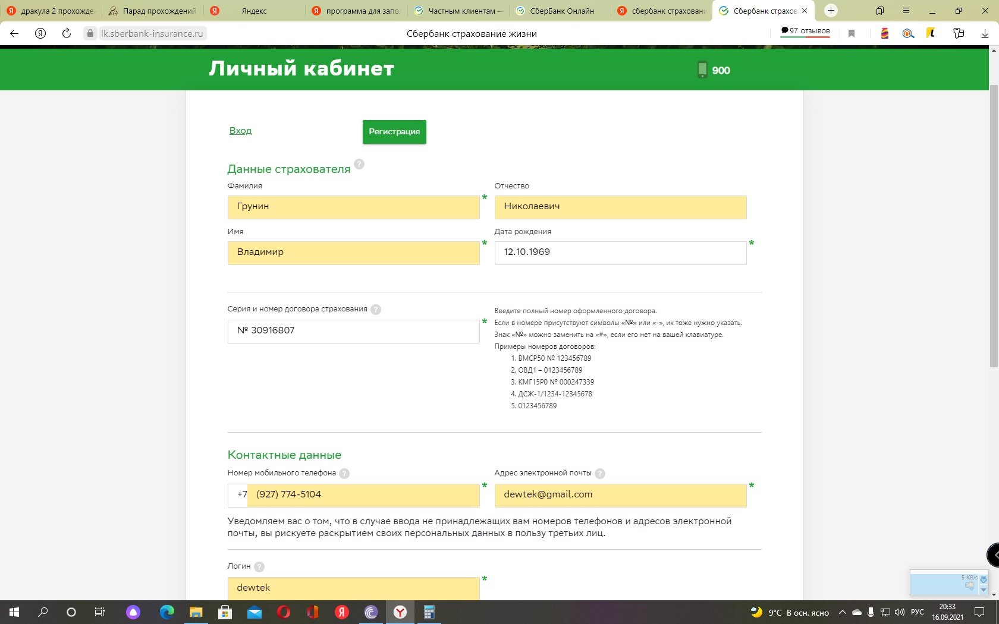The width and height of the screenshot is (999, 624).
Task: Click the page vertical scrollbar thumb
Action: coord(994,226)
